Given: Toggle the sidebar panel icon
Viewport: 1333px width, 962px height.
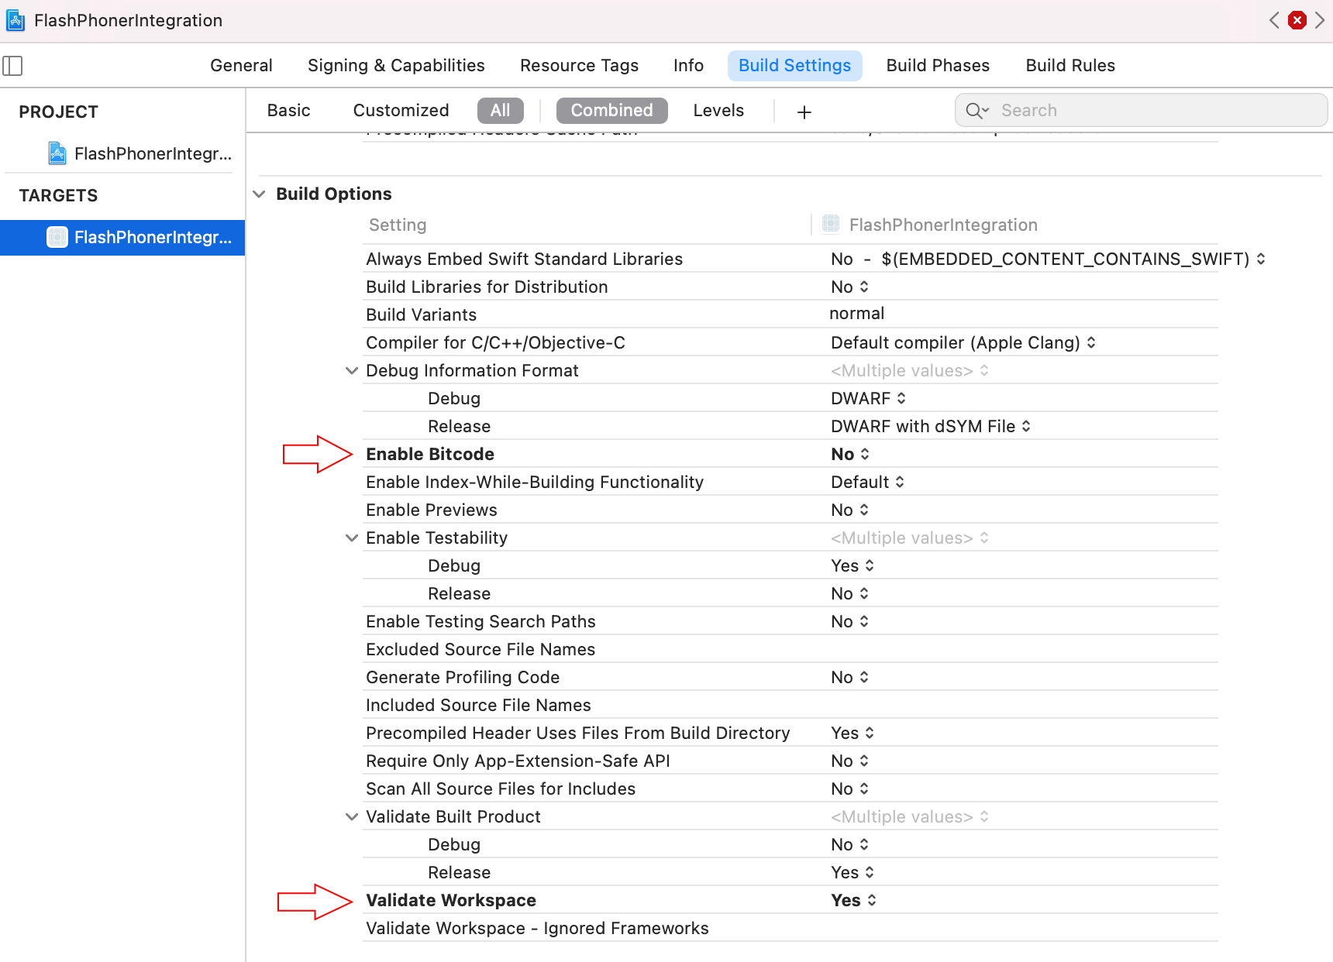Looking at the screenshot, I should tap(12, 66).
